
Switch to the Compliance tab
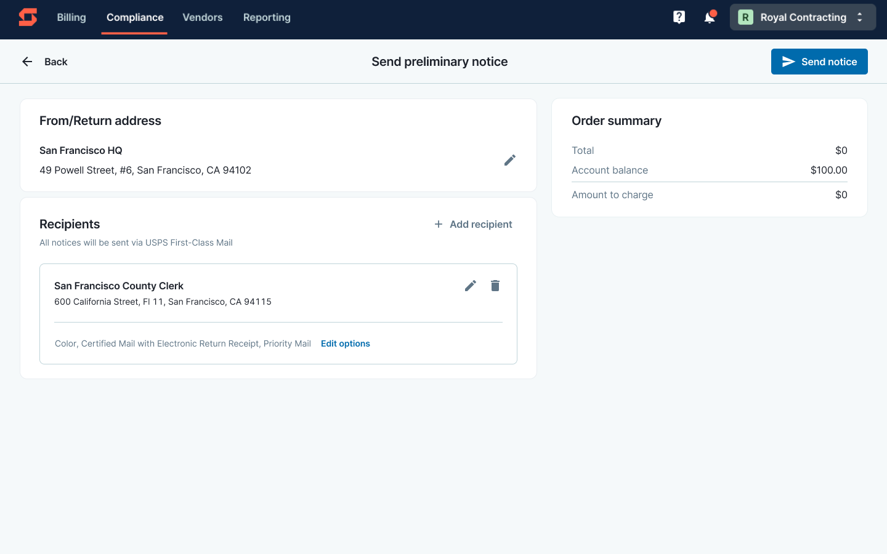135,17
